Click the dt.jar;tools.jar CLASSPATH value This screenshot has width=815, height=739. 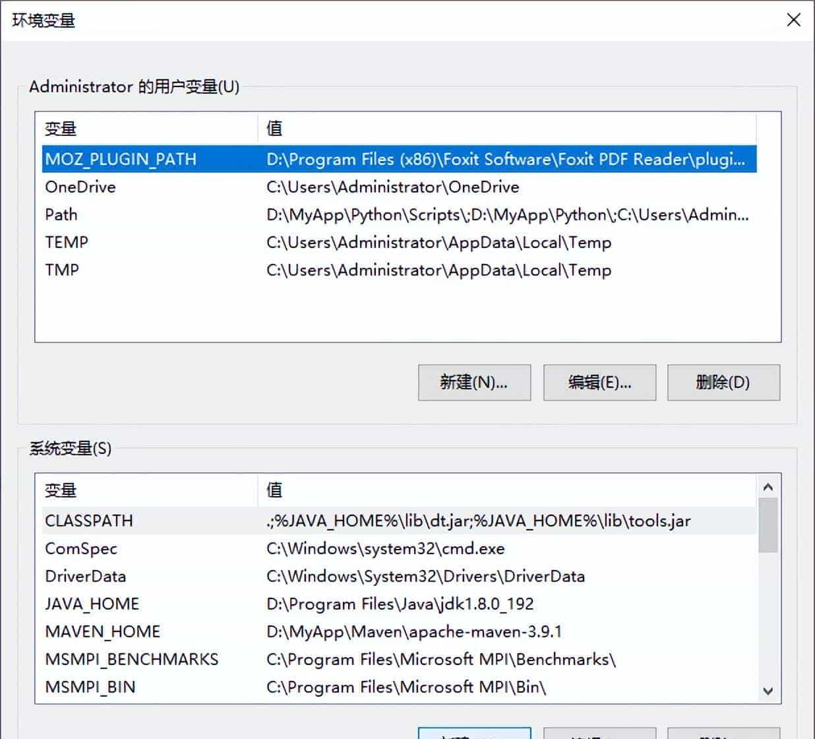tap(479, 521)
